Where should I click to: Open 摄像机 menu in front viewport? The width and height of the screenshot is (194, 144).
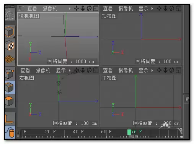pos(126,70)
